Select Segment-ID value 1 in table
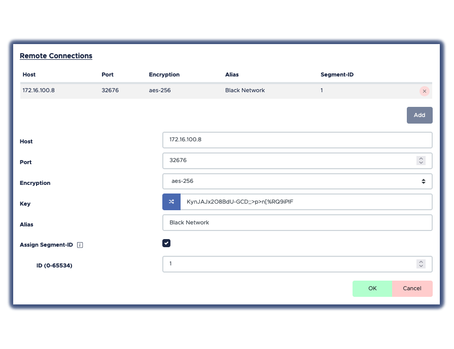The image size is (454, 349). point(322,91)
